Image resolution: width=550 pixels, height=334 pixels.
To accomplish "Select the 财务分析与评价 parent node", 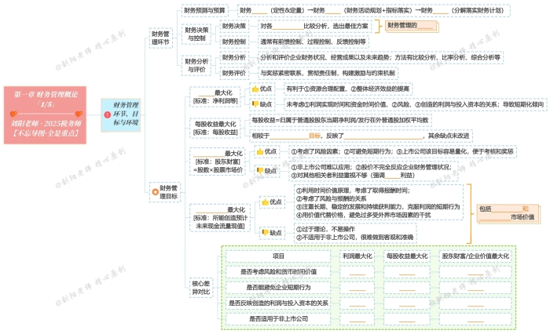I will (198, 64).
